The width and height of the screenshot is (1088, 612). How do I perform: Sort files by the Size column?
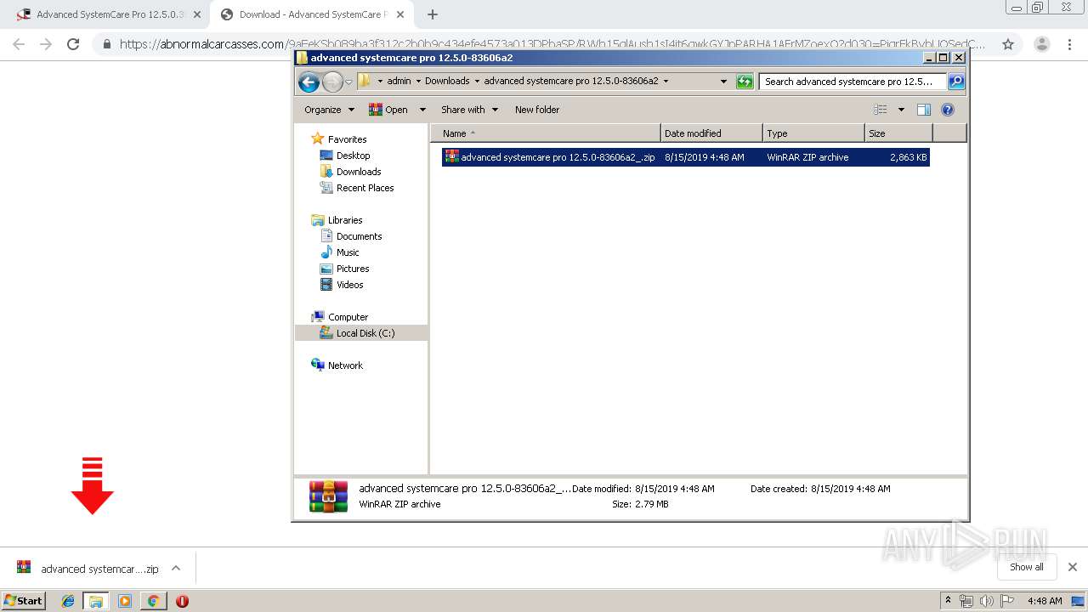click(x=898, y=133)
